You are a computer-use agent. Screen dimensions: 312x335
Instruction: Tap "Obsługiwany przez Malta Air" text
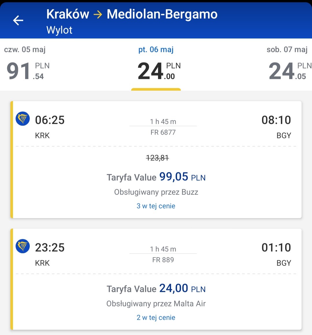coord(156,304)
